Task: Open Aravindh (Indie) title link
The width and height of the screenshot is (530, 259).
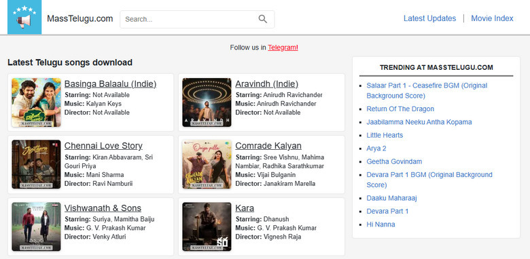Action: (x=266, y=83)
